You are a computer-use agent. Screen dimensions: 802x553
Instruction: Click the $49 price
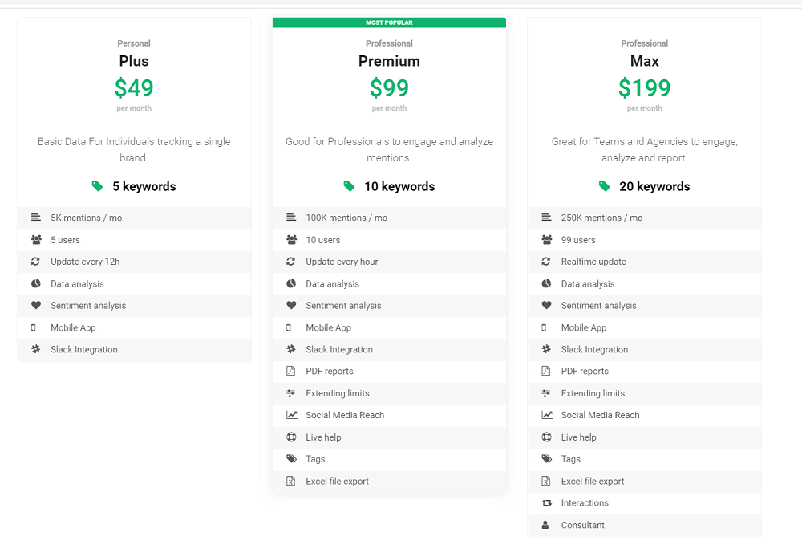pyautogui.click(x=134, y=87)
